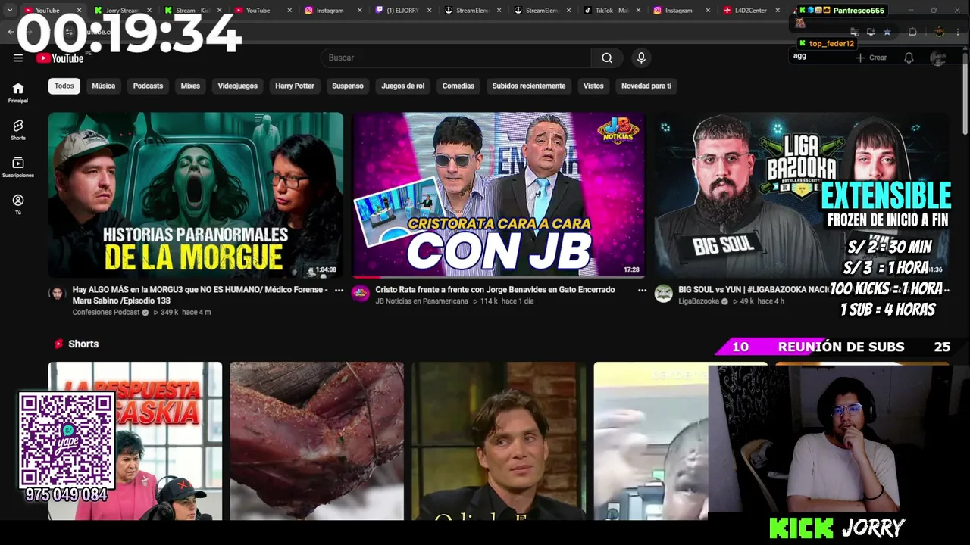The height and width of the screenshot is (545, 970).
Task: Click the YouTube logo home link
Action: (x=60, y=58)
